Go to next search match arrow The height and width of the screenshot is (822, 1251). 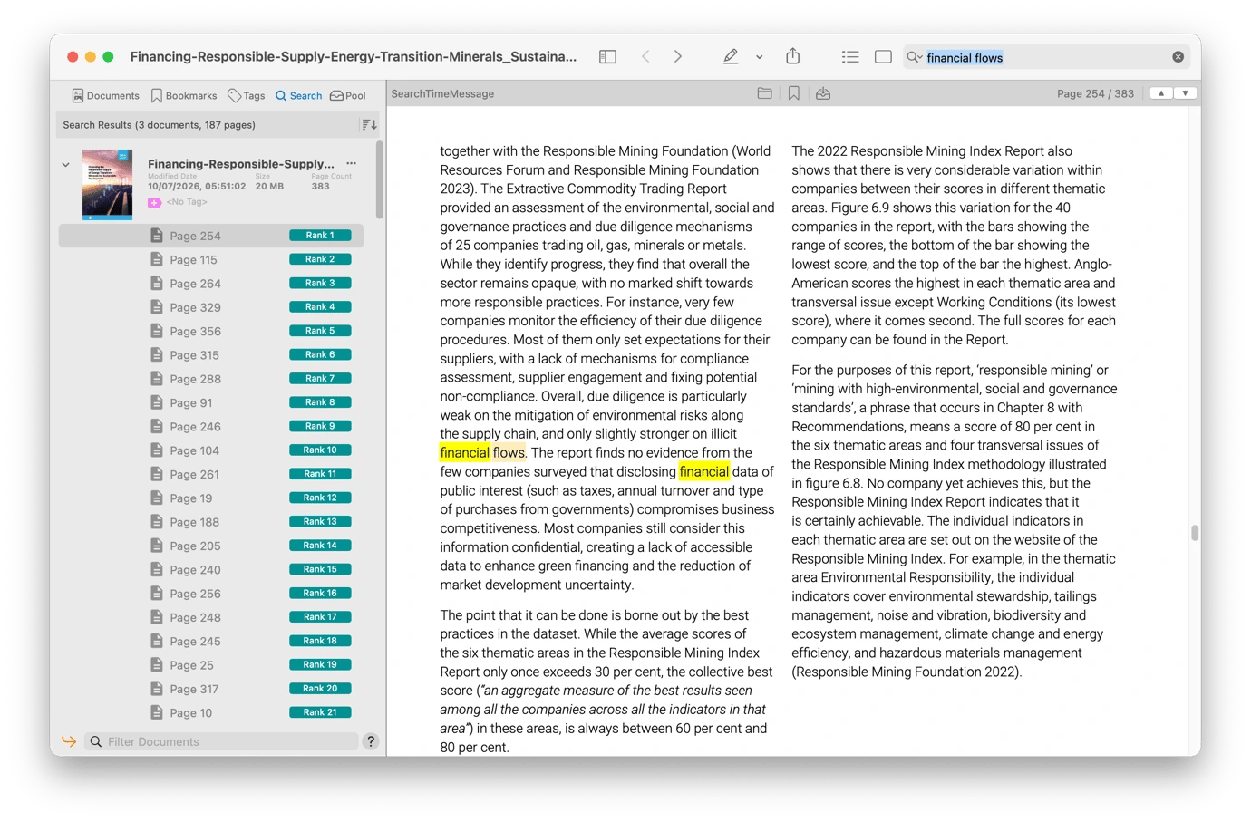1185,93
